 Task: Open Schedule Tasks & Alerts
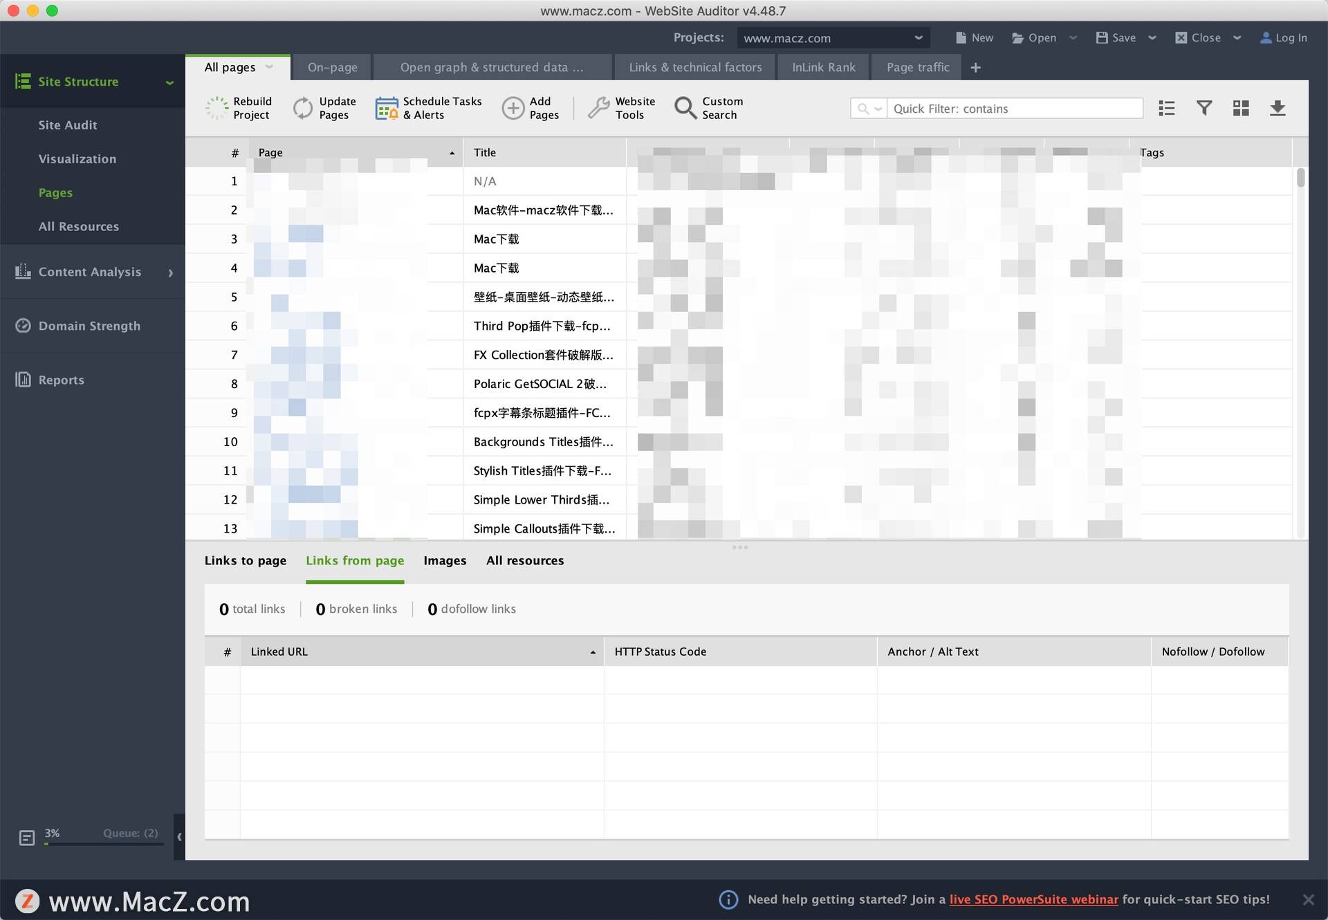click(x=429, y=108)
